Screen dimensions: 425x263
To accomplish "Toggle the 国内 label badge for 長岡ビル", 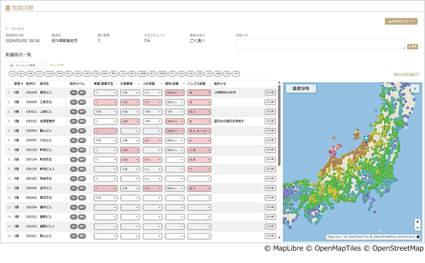I will [x=82, y=92].
